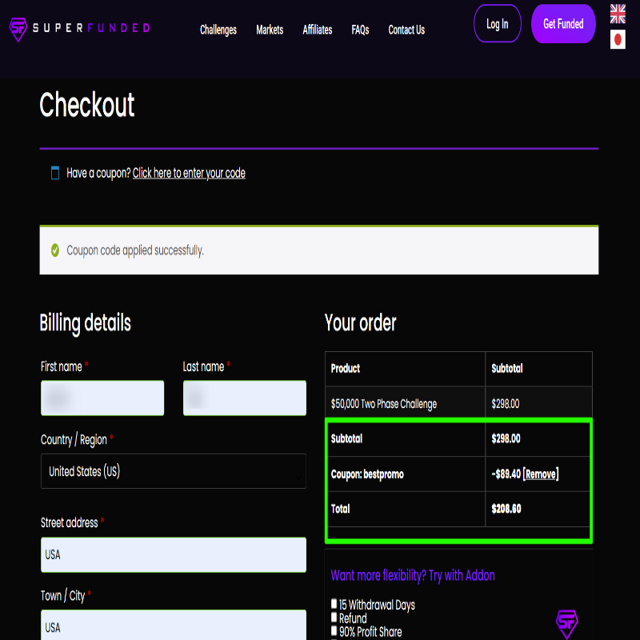
Task: Open the Affiliates nav item
Action: (x=318, y=30)
